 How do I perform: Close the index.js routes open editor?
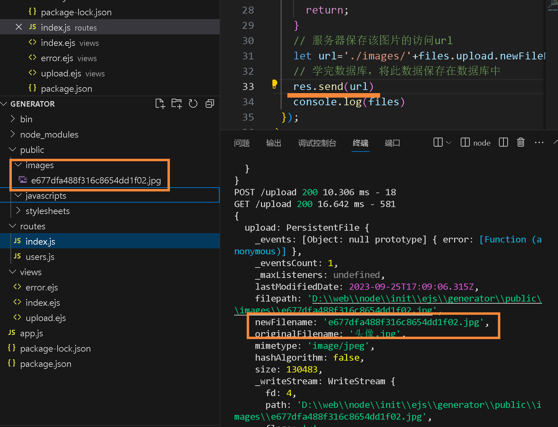coord(19,27)
